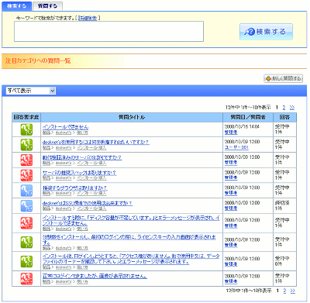310x303 pixels.
Task: Click the red icon for the 画像が表示されません question
Action: point(26,279)
